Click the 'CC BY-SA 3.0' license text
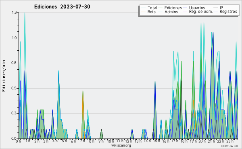242x149 pixels. [229, 146]
